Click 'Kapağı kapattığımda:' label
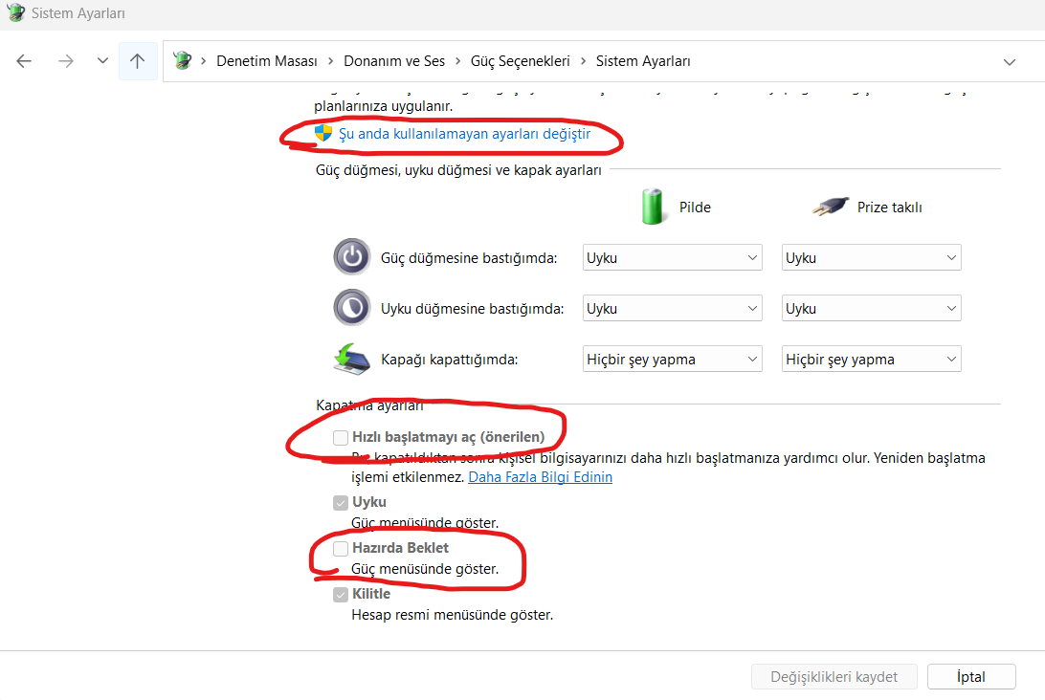The width and height of the screenshot is (1045, 700). point(449,360)
